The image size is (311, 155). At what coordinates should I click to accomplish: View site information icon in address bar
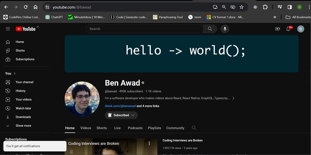coord(47,7)
